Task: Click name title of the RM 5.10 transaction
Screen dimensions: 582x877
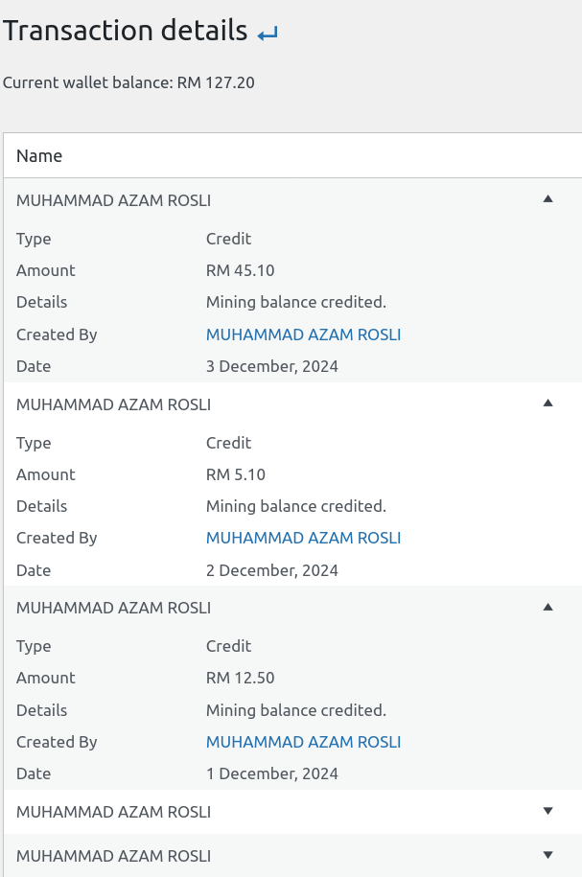Action: pyautogui.click(x=113, y=404)
